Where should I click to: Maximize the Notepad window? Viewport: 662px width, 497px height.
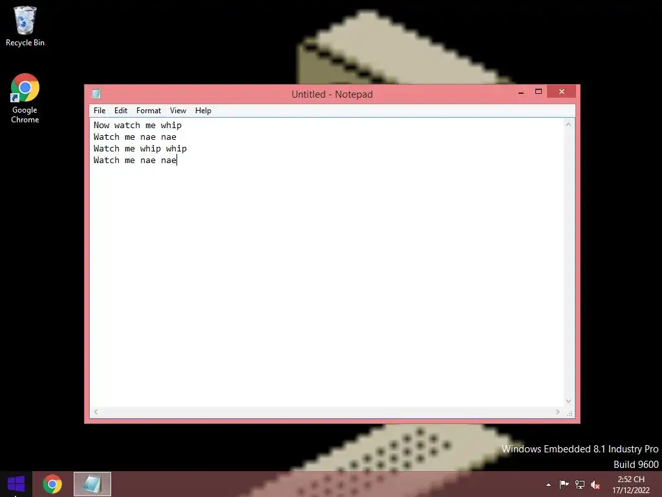pos(539,92)
